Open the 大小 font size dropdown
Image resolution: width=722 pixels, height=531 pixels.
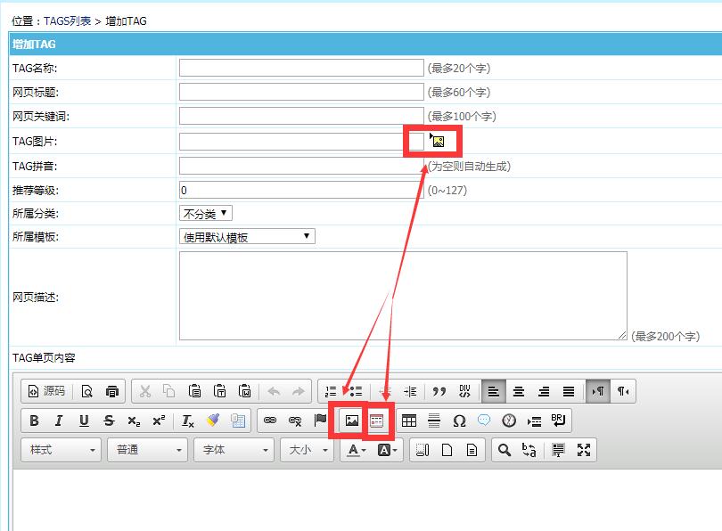coord(308,450)
